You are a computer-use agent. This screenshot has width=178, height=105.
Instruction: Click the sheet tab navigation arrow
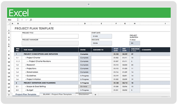tap(9, 94)
